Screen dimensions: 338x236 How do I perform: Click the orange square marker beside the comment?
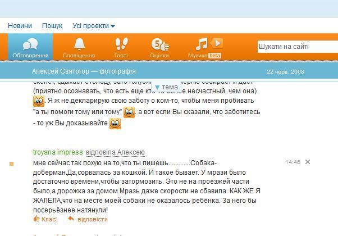11,164
